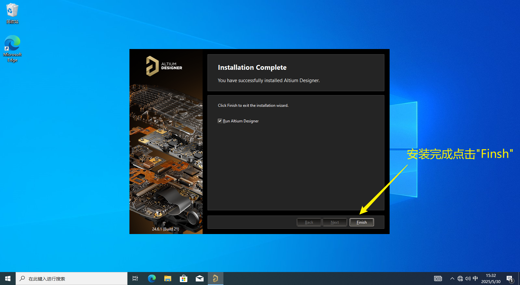This screenshot has height=285, width=520.
Task: Open the Windows Start menu
Action: [8, 279]
